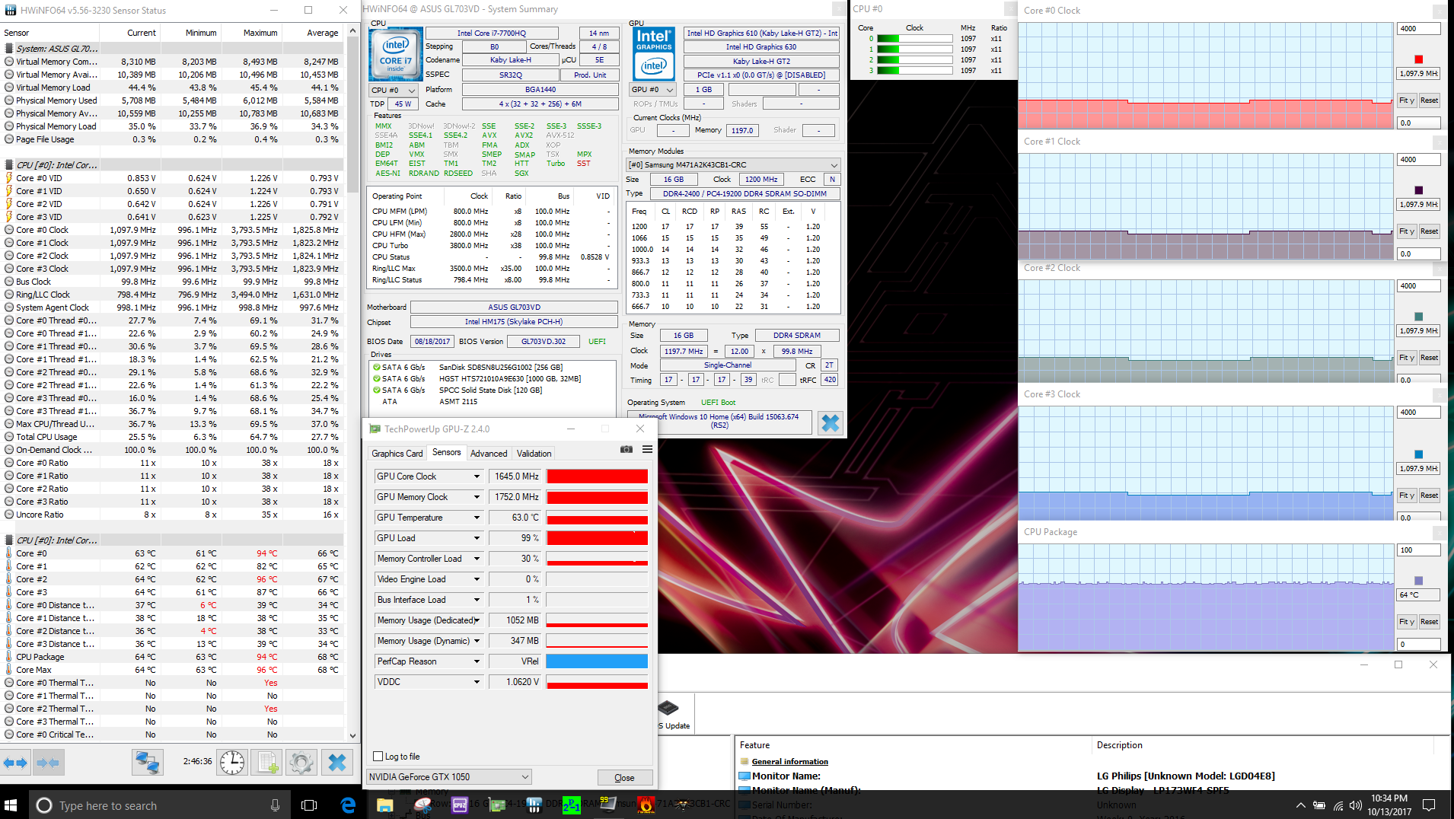
Task: Open Task View on the taskbar
Action: pyautogui.click(x=309, y=805)
